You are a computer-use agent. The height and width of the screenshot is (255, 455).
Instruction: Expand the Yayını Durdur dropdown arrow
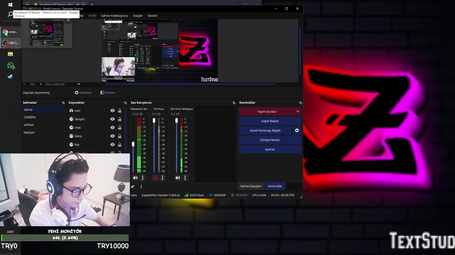point(298,112)
